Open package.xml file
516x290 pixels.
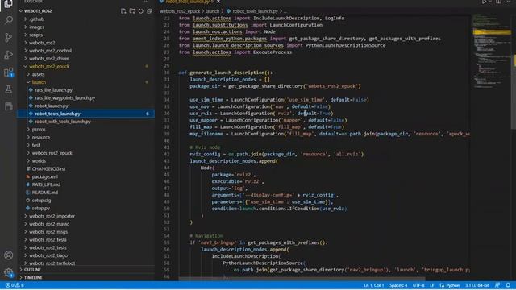coord(45,176)
